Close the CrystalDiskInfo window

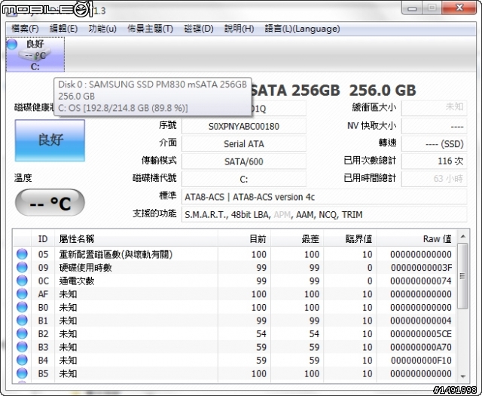(459, 8)
